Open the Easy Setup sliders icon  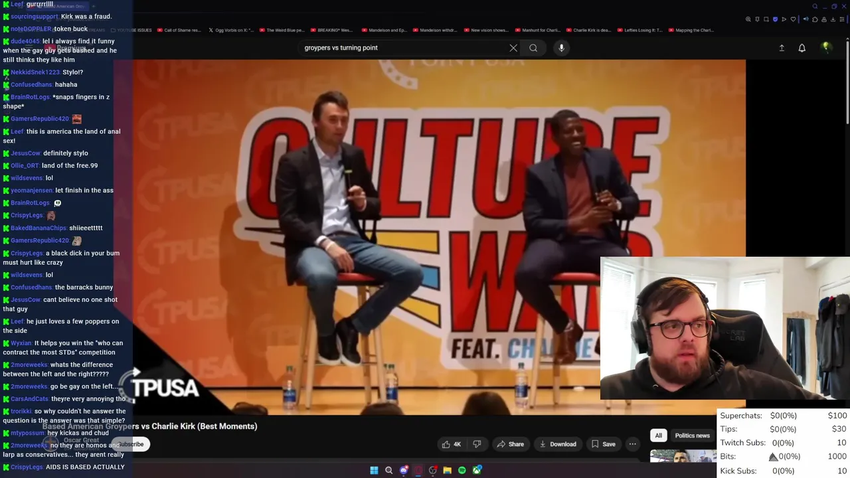coord(842,19)
